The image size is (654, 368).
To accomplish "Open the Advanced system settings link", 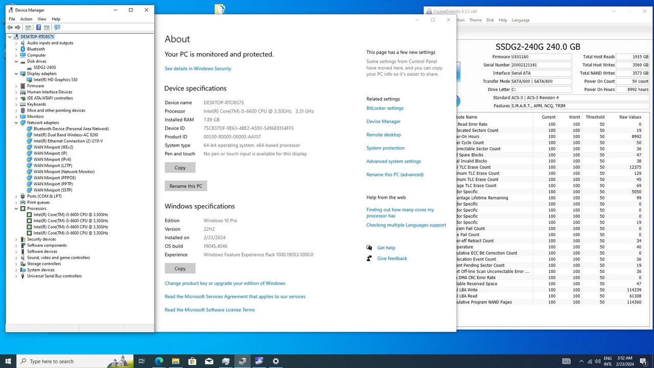I will pyautogui.click(x=393, y=161).
